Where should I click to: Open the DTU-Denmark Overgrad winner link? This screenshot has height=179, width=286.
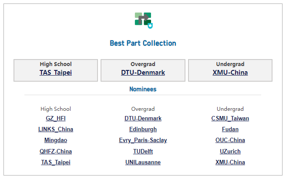143,73
